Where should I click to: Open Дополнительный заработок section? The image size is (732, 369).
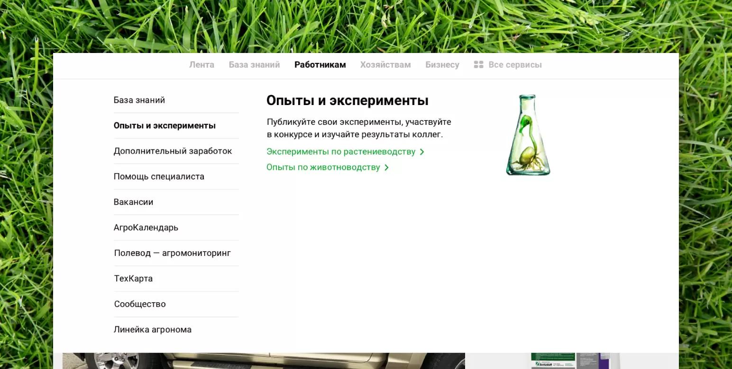173,151
